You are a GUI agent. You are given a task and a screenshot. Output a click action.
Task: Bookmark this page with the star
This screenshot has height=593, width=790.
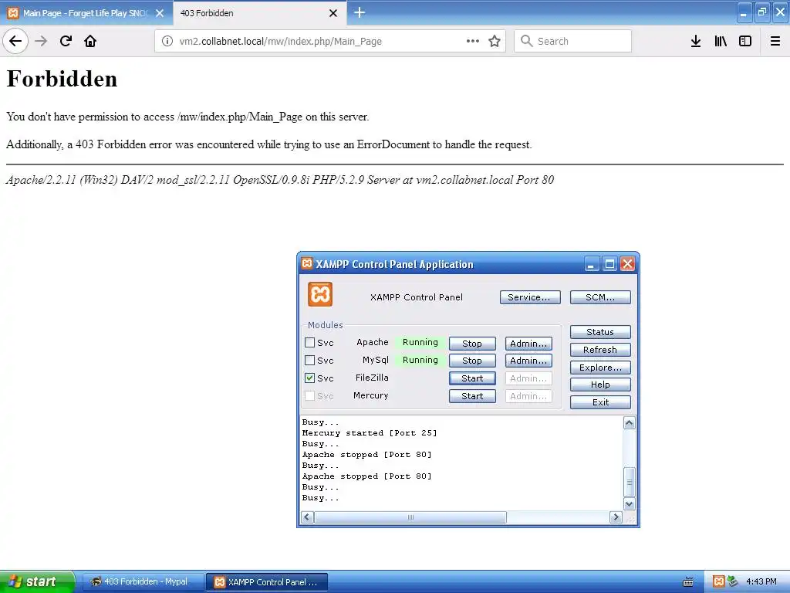tap(495, 41)
